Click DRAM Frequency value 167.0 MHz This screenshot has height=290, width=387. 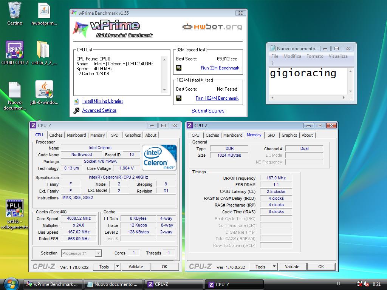click(x=276, y=178)
